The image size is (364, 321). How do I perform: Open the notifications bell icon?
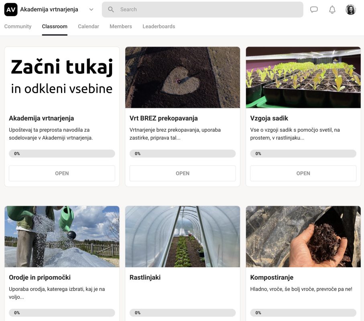(x=332, y=10)
